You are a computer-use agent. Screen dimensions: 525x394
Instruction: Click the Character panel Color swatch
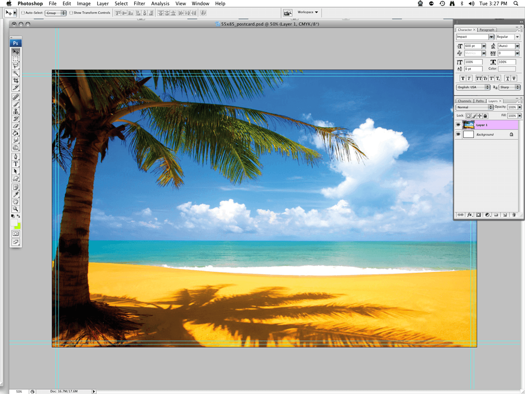pyautogui.click(x=507, y=69)
